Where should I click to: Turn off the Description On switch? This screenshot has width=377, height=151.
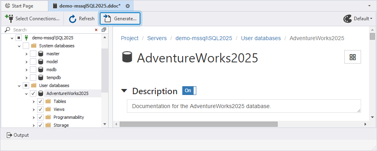coord(189,91)
